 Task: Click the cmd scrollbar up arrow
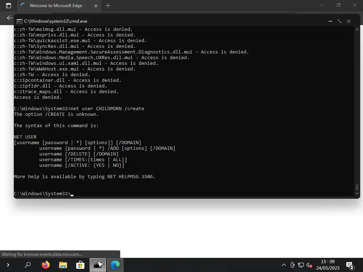point(357,30)
